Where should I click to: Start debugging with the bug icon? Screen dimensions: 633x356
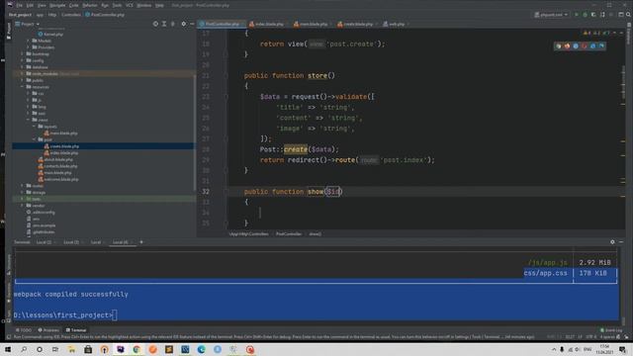pyautogui.click(x=585, y=15)
